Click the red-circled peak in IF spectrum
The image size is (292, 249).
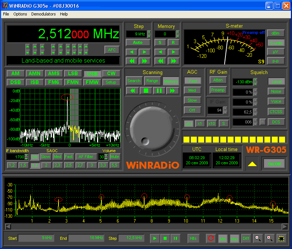coord(67,97)
